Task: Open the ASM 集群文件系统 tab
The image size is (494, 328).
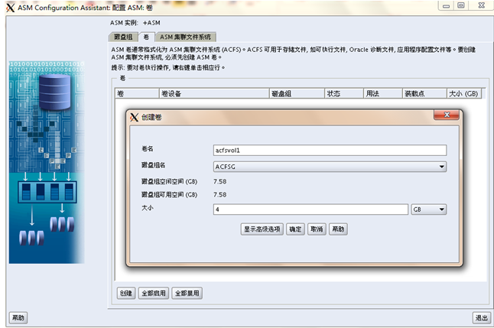Action: (x=186, y=37)
